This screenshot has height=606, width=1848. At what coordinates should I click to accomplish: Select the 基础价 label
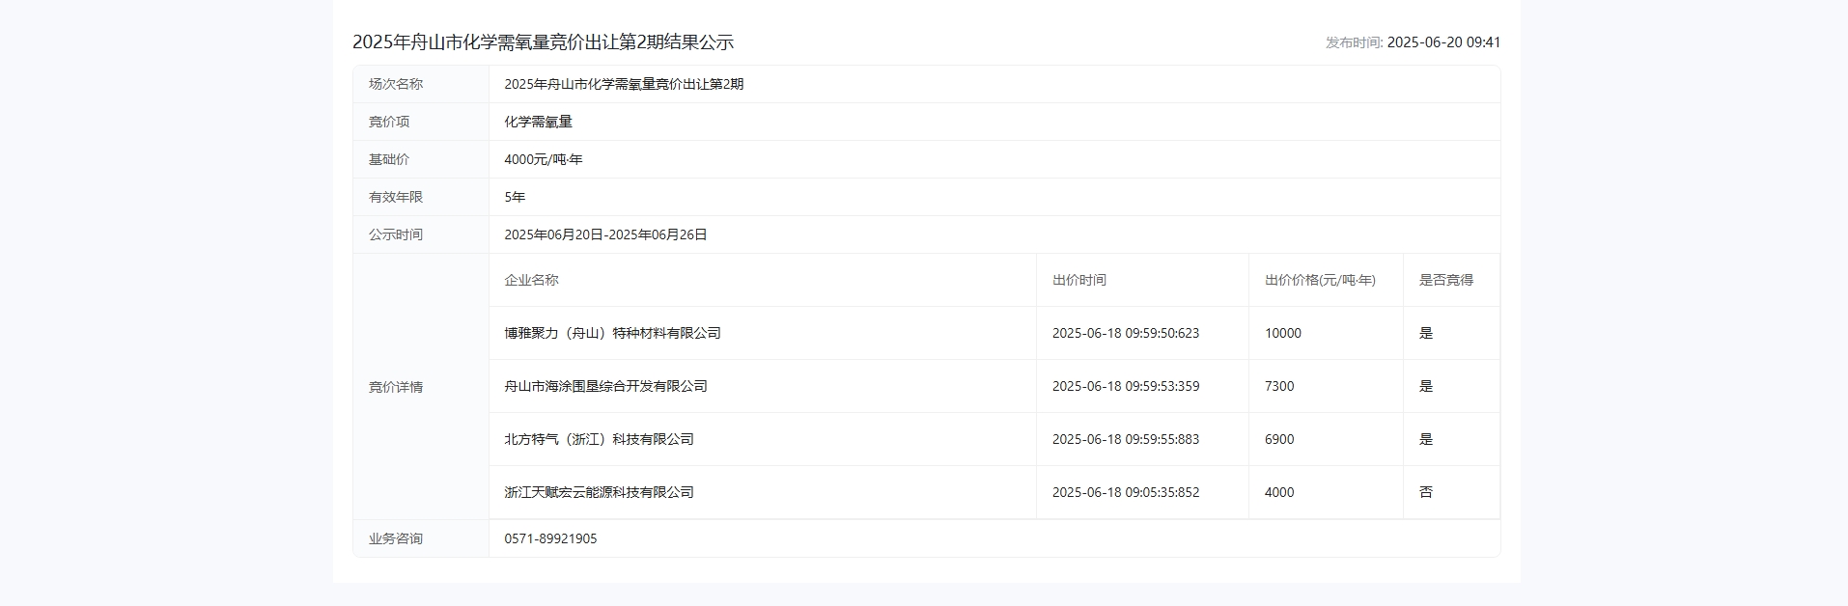[x=389, y=159]
